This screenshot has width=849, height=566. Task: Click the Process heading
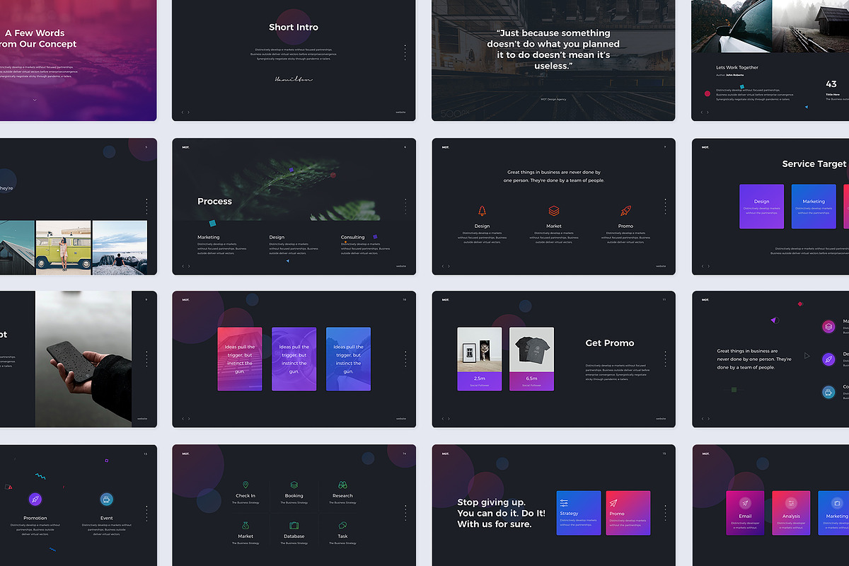pyautogui.click(x=214, y=202)
